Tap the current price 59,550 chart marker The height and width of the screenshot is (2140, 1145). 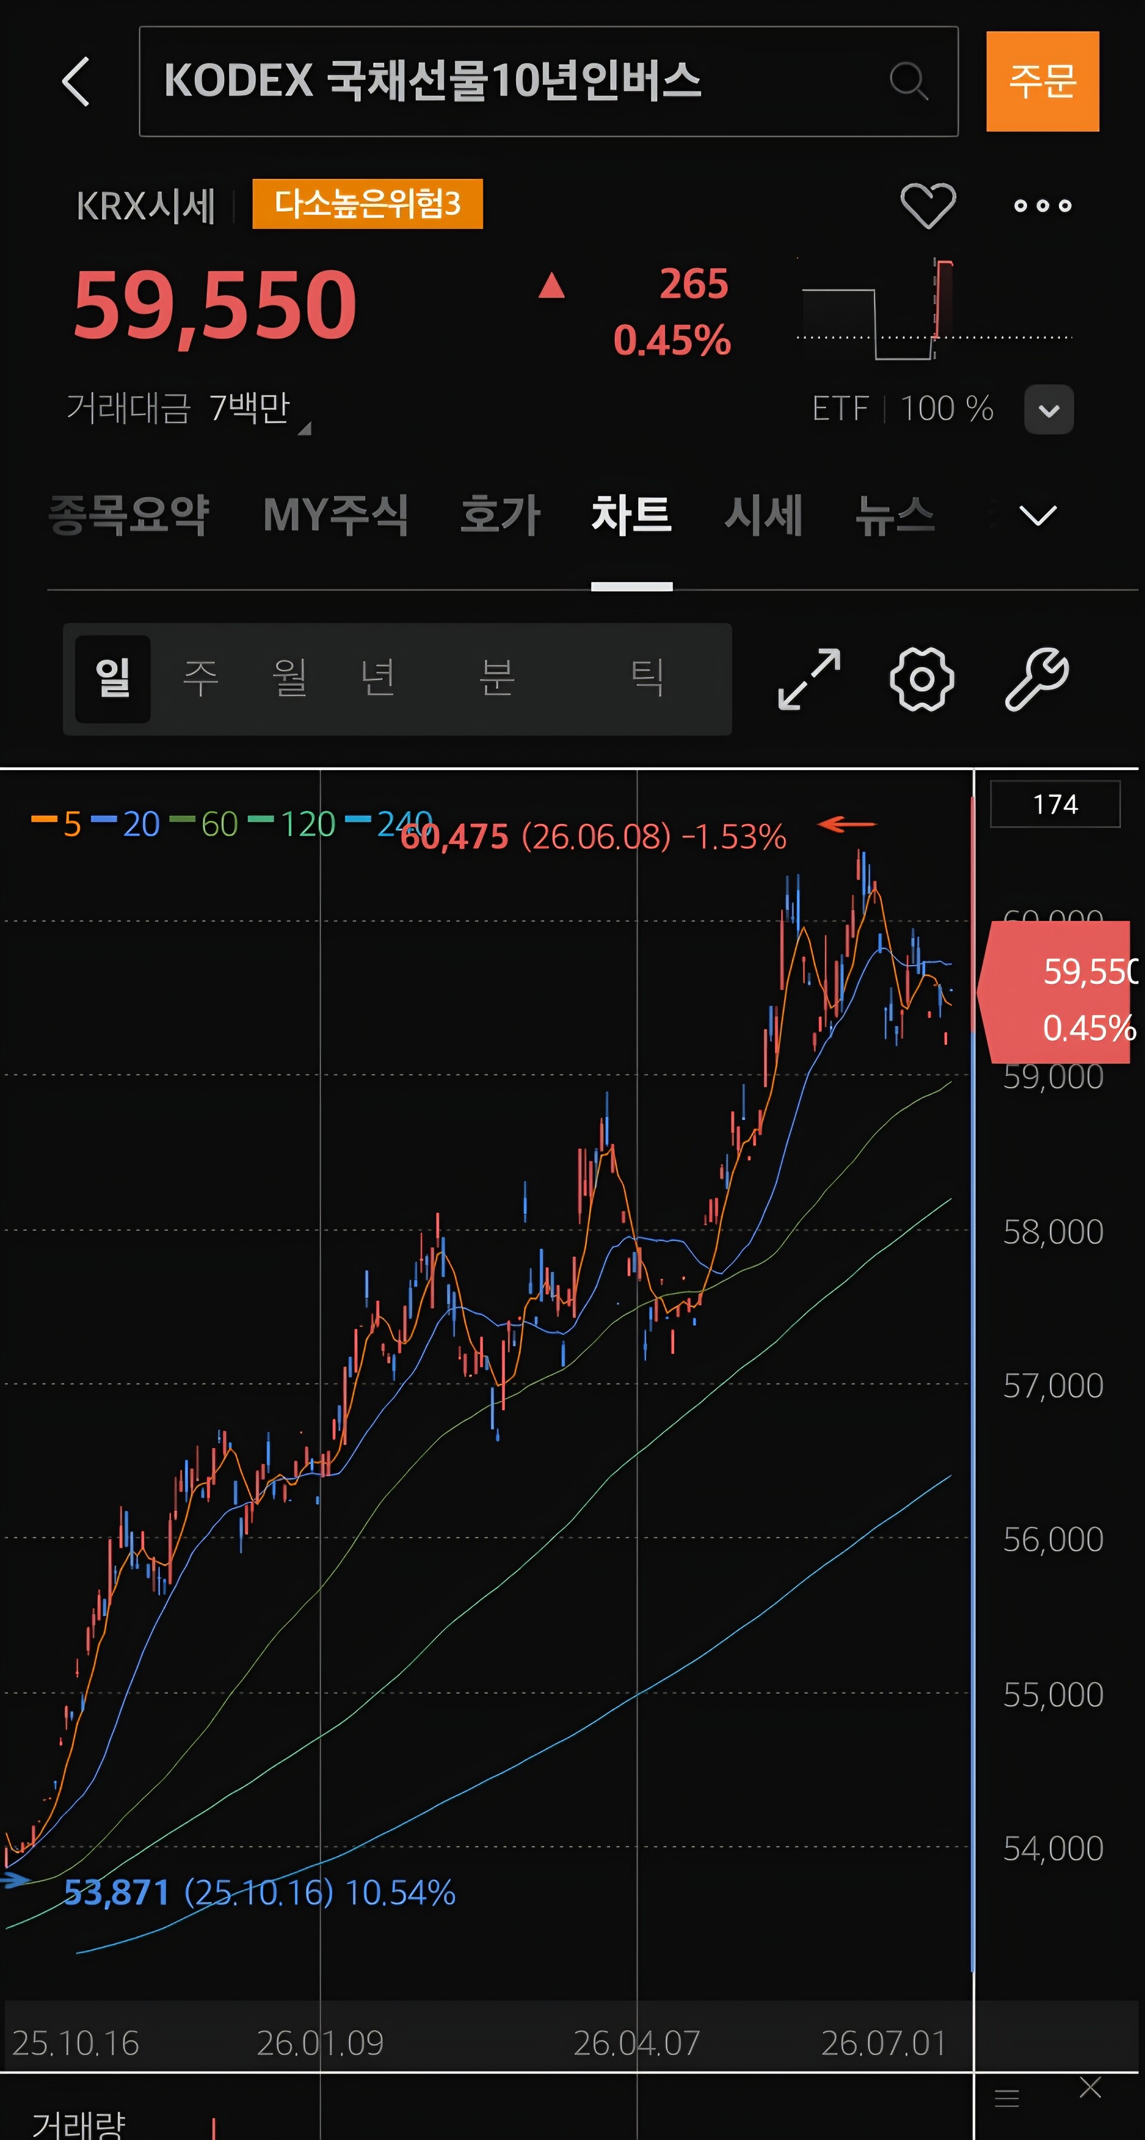point(1054,992)
